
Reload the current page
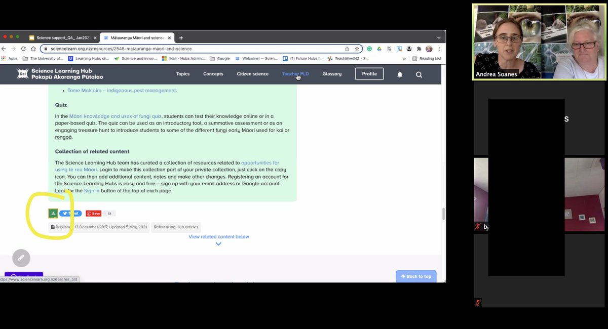23,49
